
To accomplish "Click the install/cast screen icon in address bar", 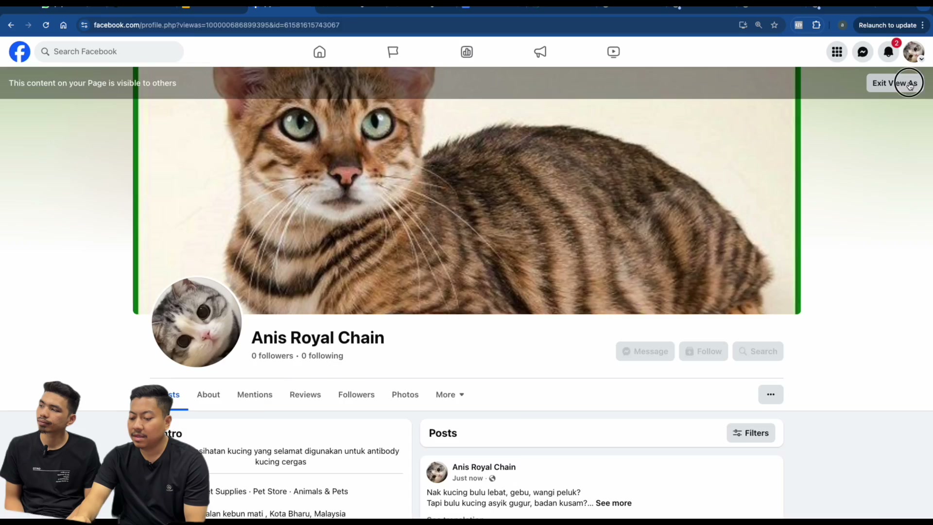I will pos(743,25).
